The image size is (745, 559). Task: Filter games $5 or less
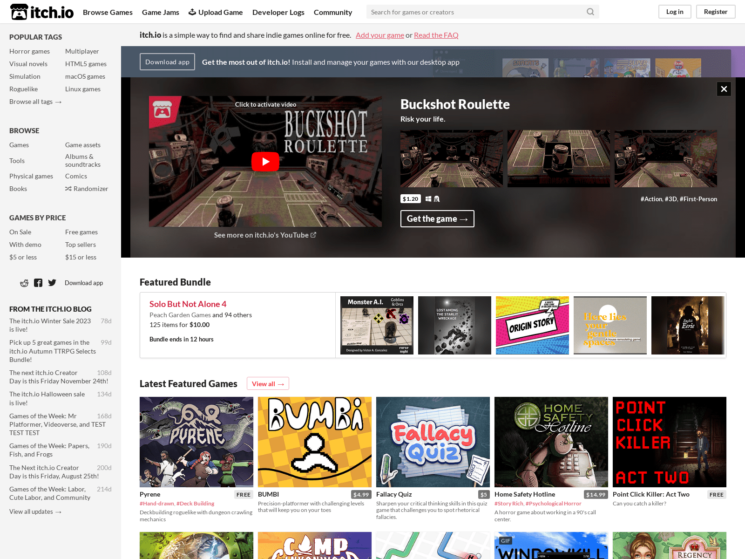point(23,257)
